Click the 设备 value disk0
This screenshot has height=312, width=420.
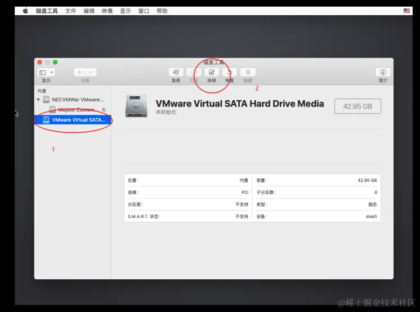pos(371,217)
